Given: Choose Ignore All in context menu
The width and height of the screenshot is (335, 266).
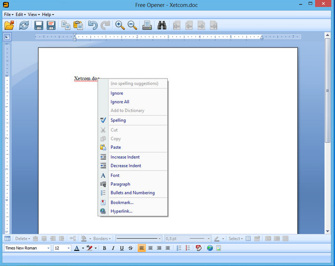Looking at the screenshot, I should [x=133, y=102].
